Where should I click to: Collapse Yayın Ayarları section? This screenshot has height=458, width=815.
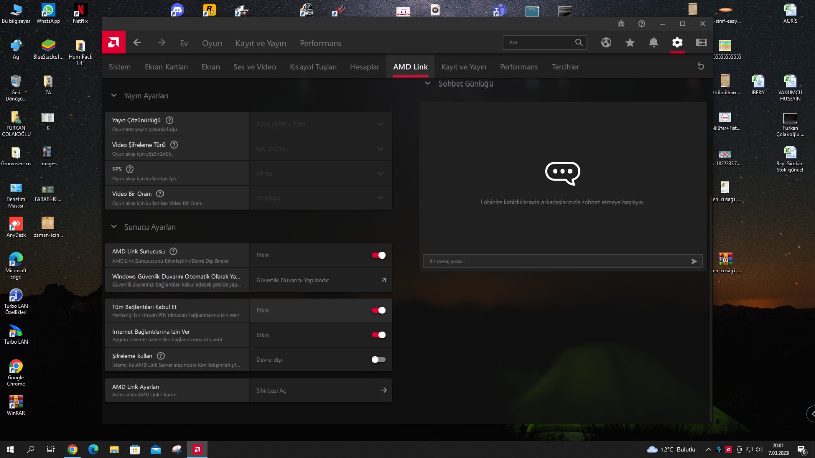coord(114,95)
